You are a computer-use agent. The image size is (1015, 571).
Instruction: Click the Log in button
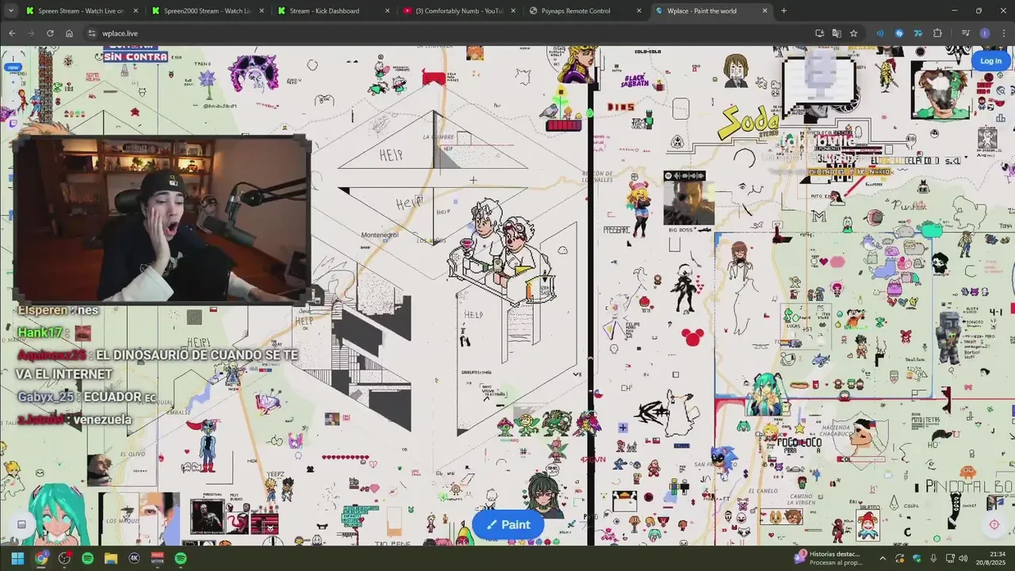click(x=990, y=61)
